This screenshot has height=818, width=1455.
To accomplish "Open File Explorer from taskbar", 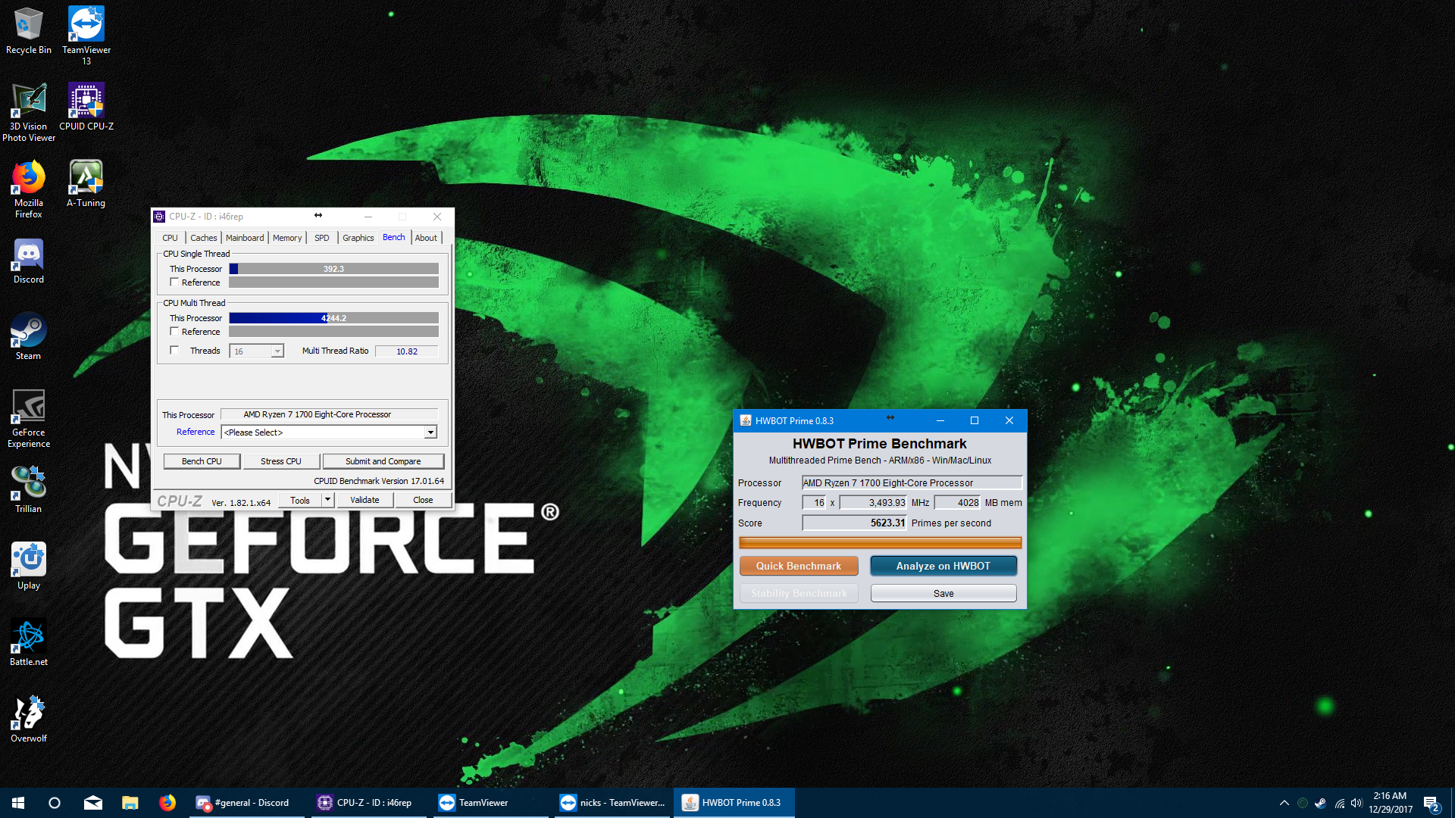I will coord(130,803).
